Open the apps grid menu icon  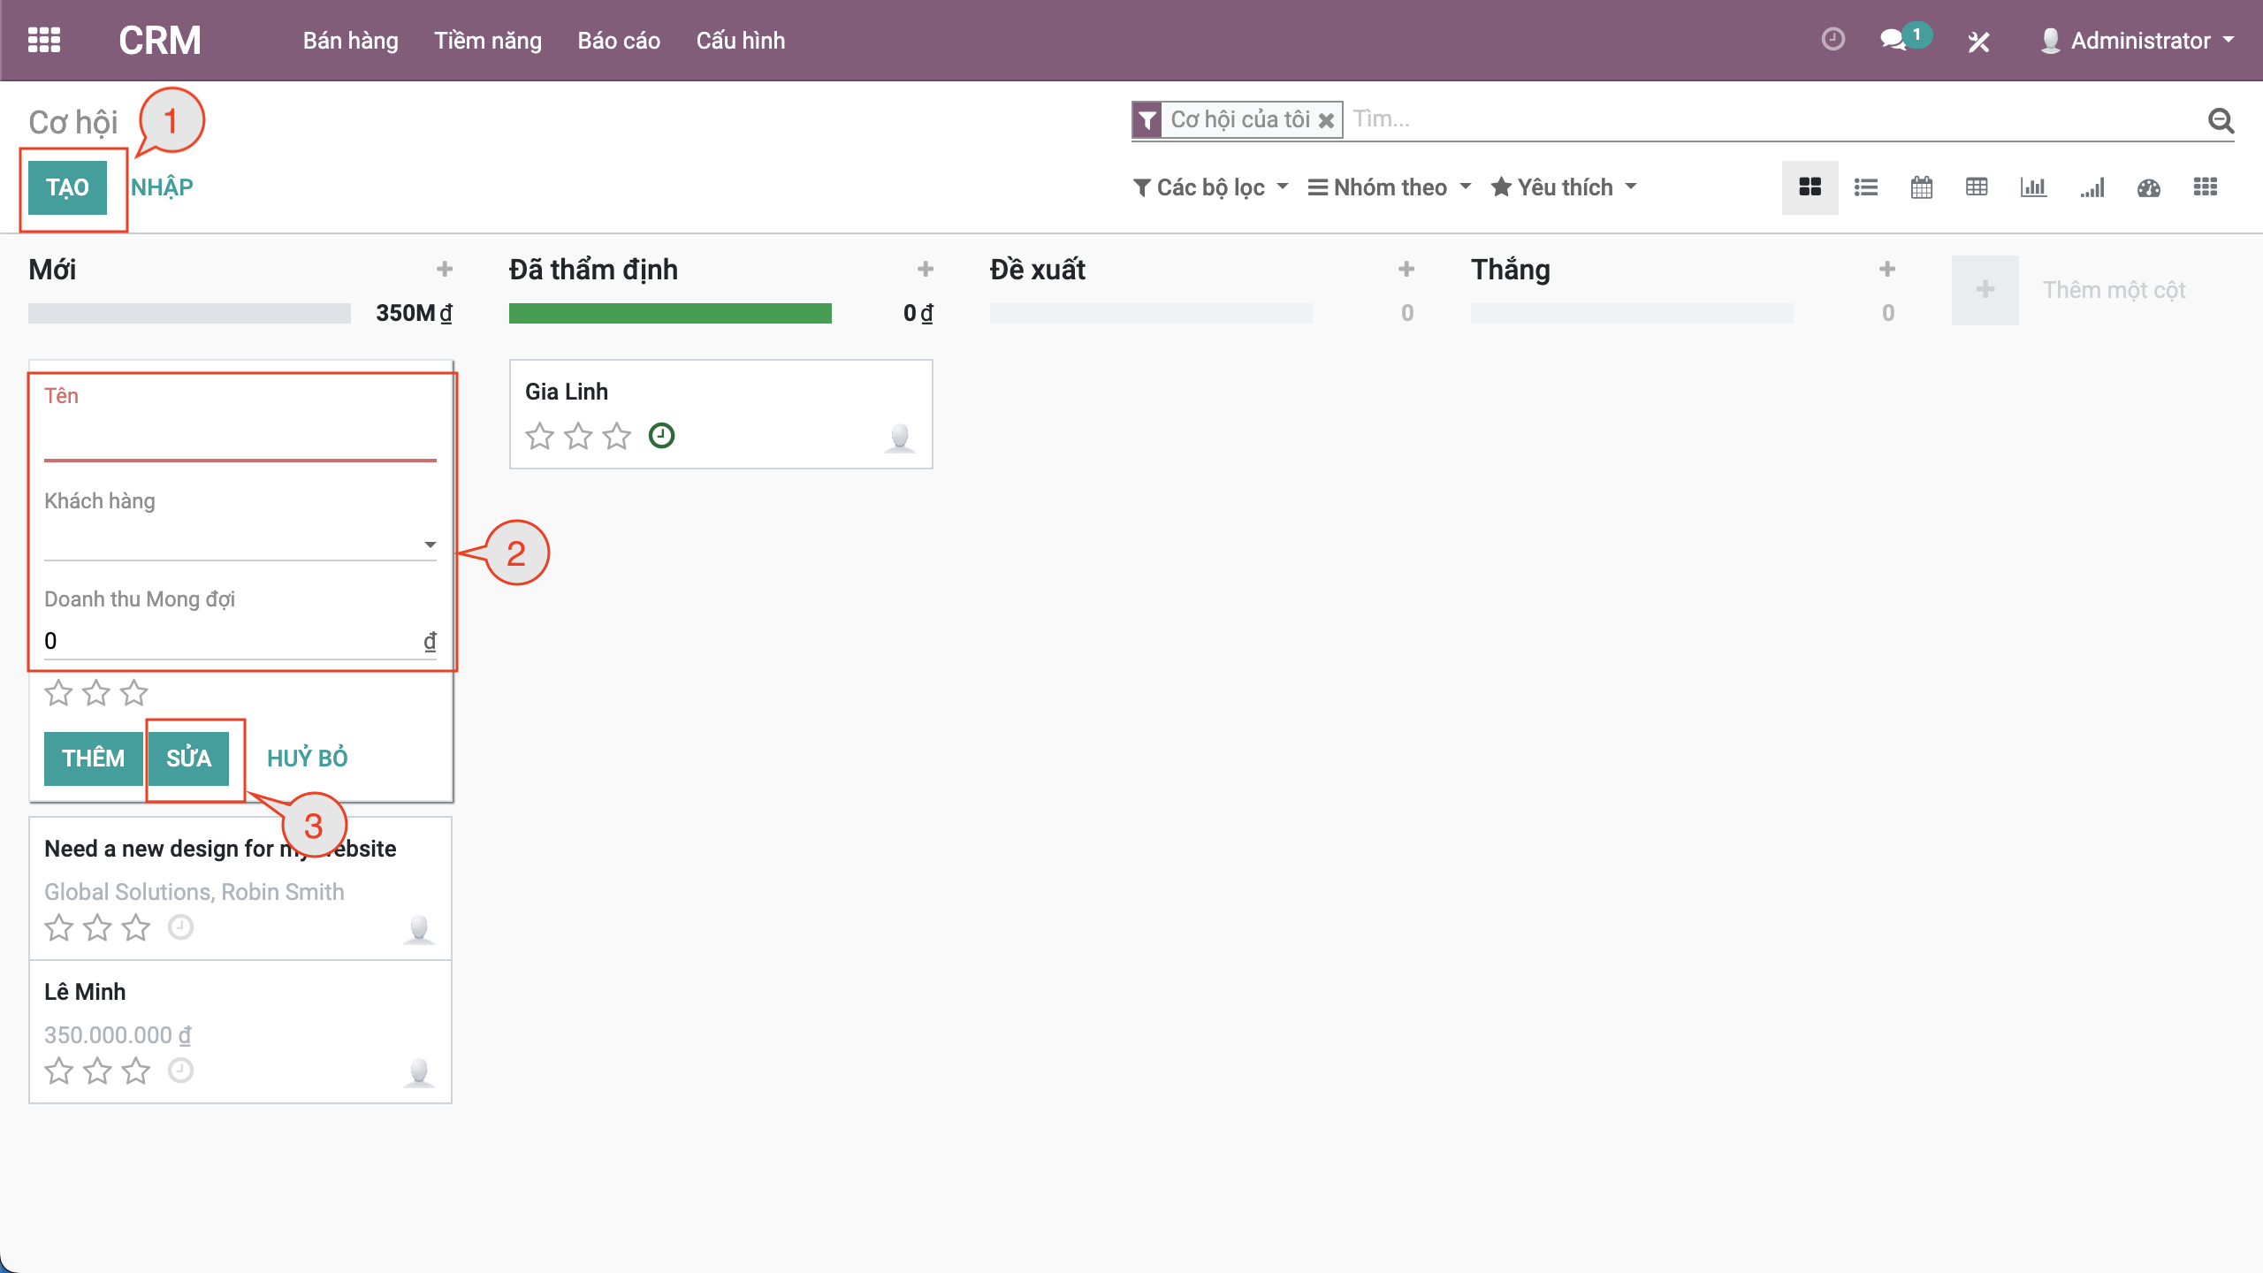tap(44, 41)
